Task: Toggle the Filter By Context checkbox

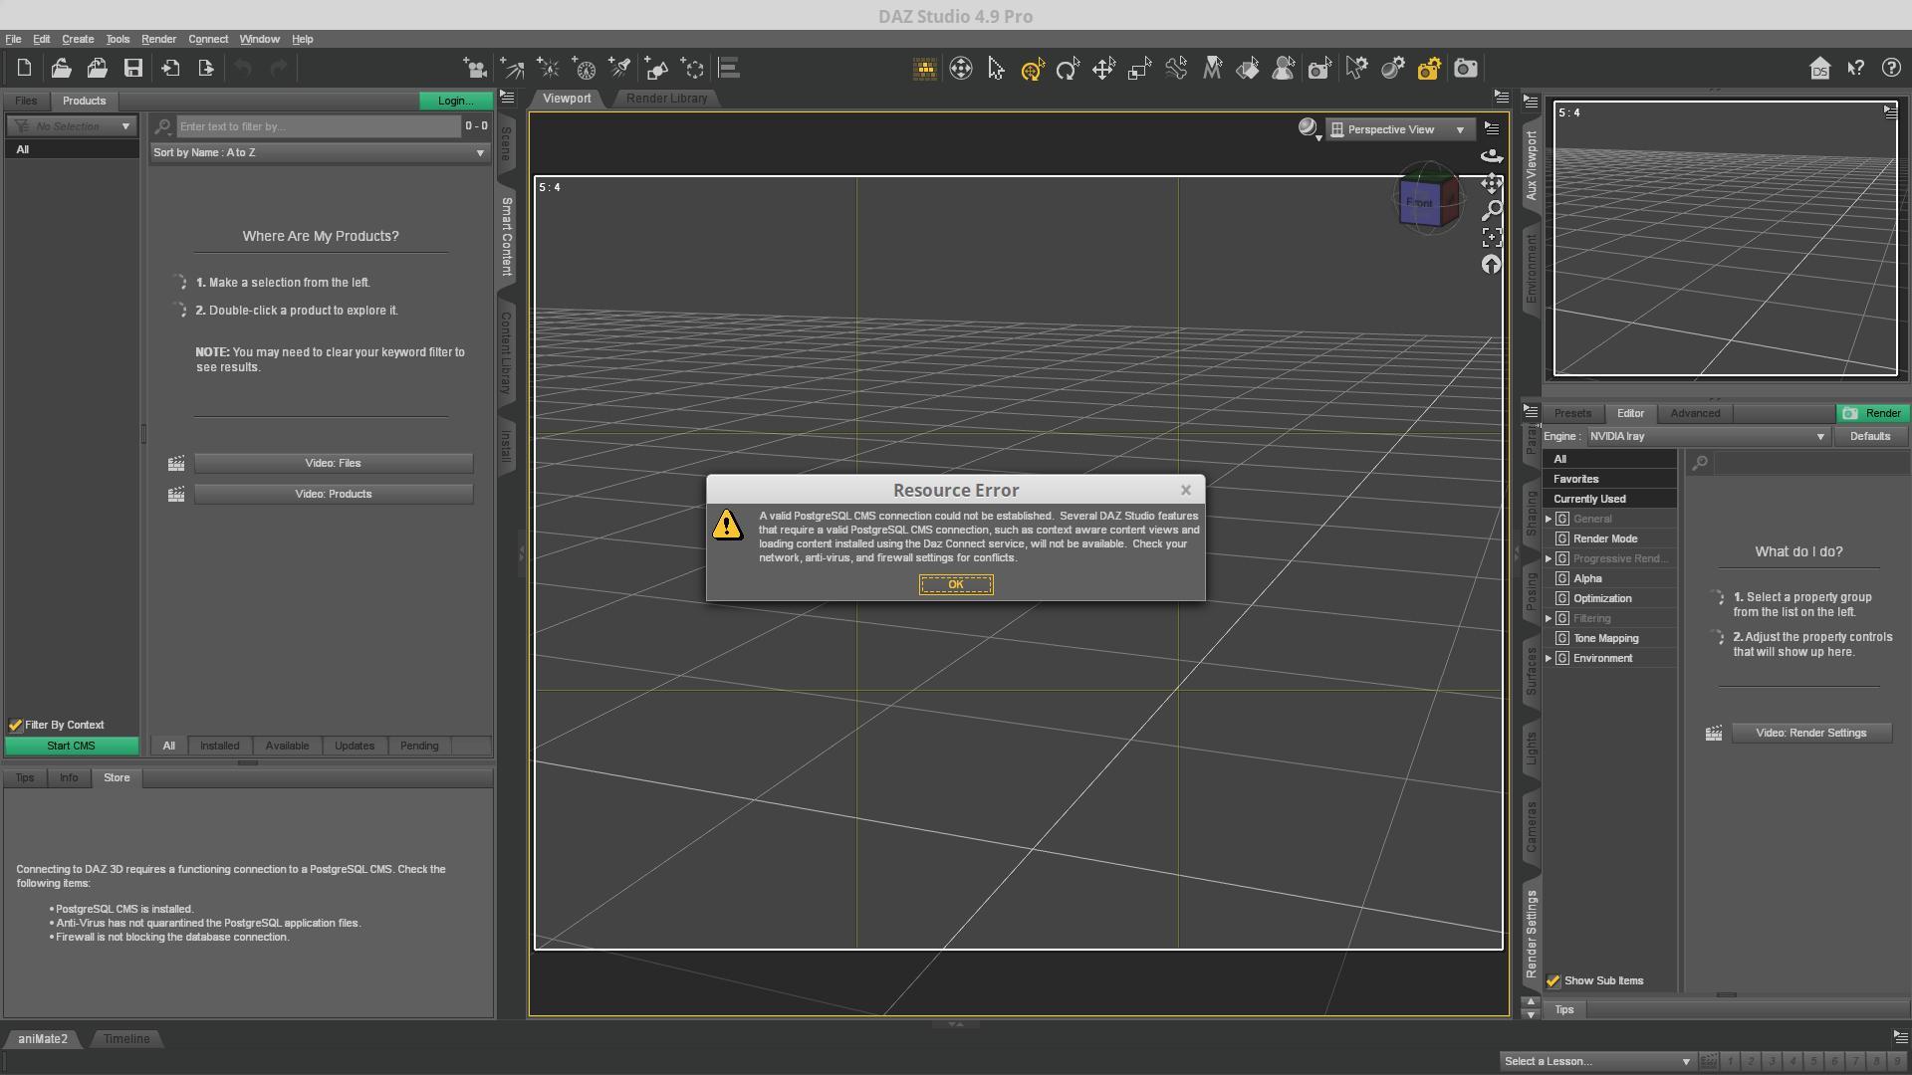Action: [x=16, y=726]
